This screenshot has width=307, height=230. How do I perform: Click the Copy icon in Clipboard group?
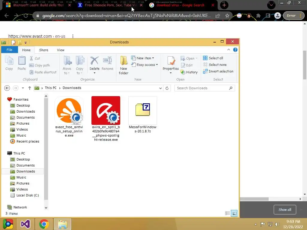coord(9,63)
